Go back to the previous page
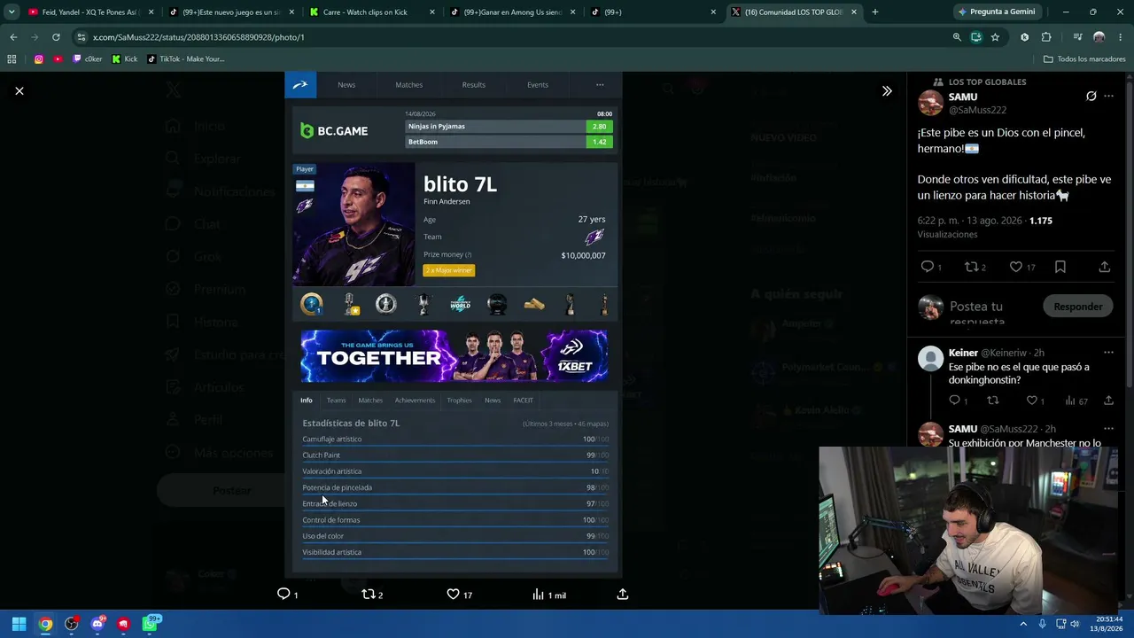Viewport: 1134px width, 638px height. click(13, 37)
